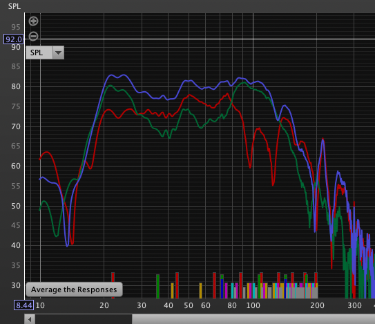
Task: Click the zoom out magnifier icon
Action: click(x=33, y=37)
